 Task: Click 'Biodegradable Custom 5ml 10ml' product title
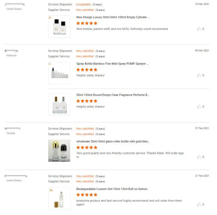click(x=113, y=189)
